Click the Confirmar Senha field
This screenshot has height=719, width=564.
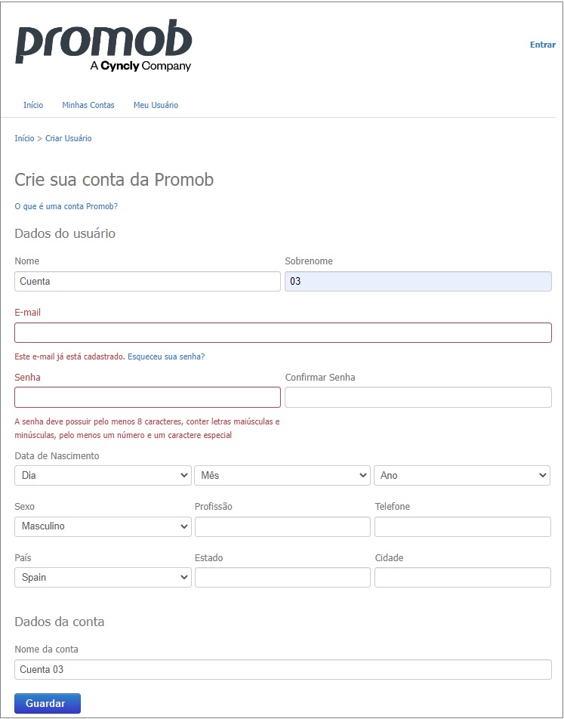pyautogui.click(x=418, y=397)
